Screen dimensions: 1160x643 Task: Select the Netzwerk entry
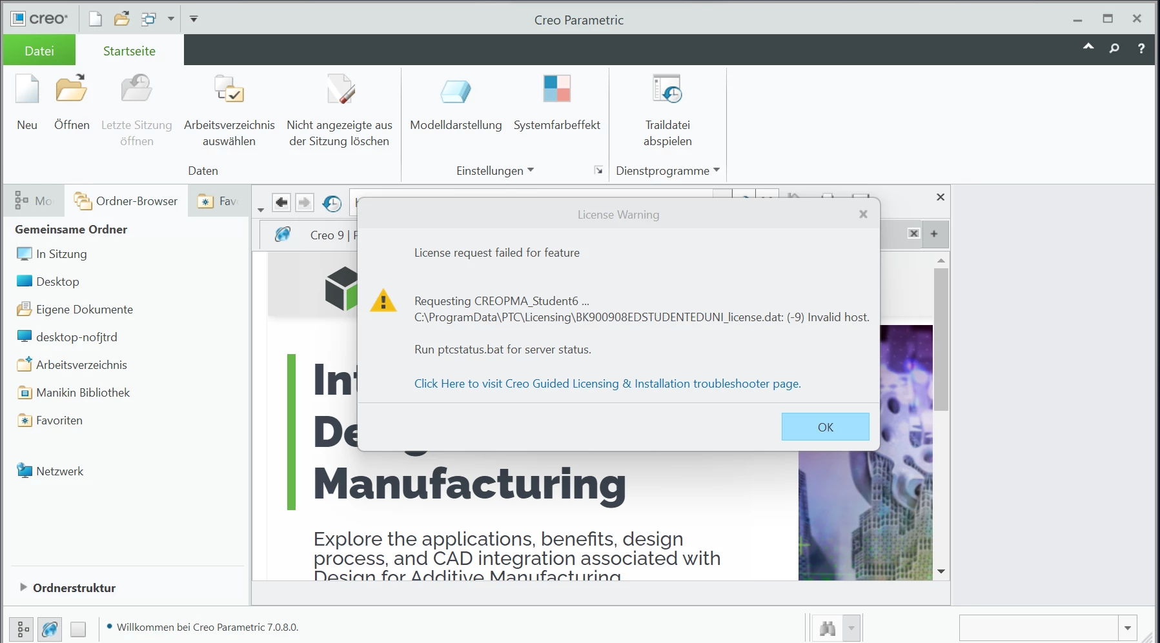(50, 471)
